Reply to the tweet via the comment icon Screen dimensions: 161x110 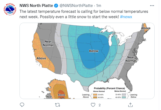pyautogui.click(x=22, y=104)
